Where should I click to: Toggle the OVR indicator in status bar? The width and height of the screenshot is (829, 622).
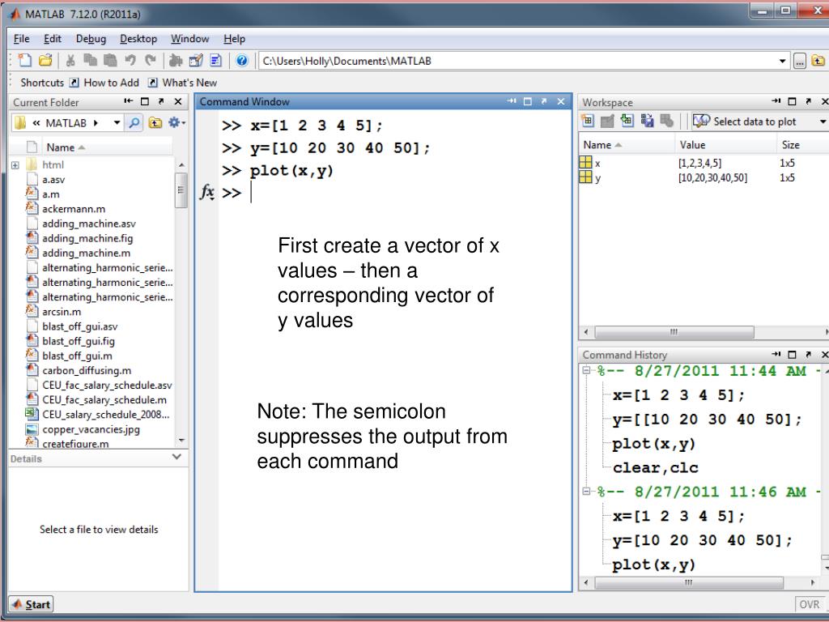point(810,604)
